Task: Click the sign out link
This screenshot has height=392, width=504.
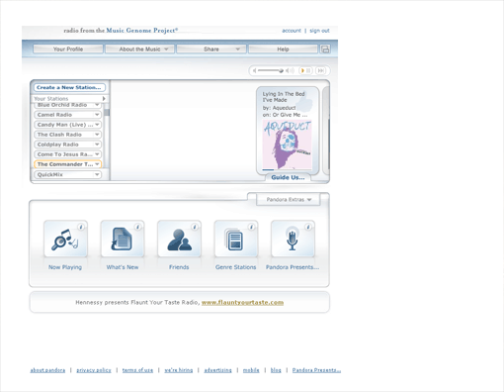Action: tap(319, 31)
